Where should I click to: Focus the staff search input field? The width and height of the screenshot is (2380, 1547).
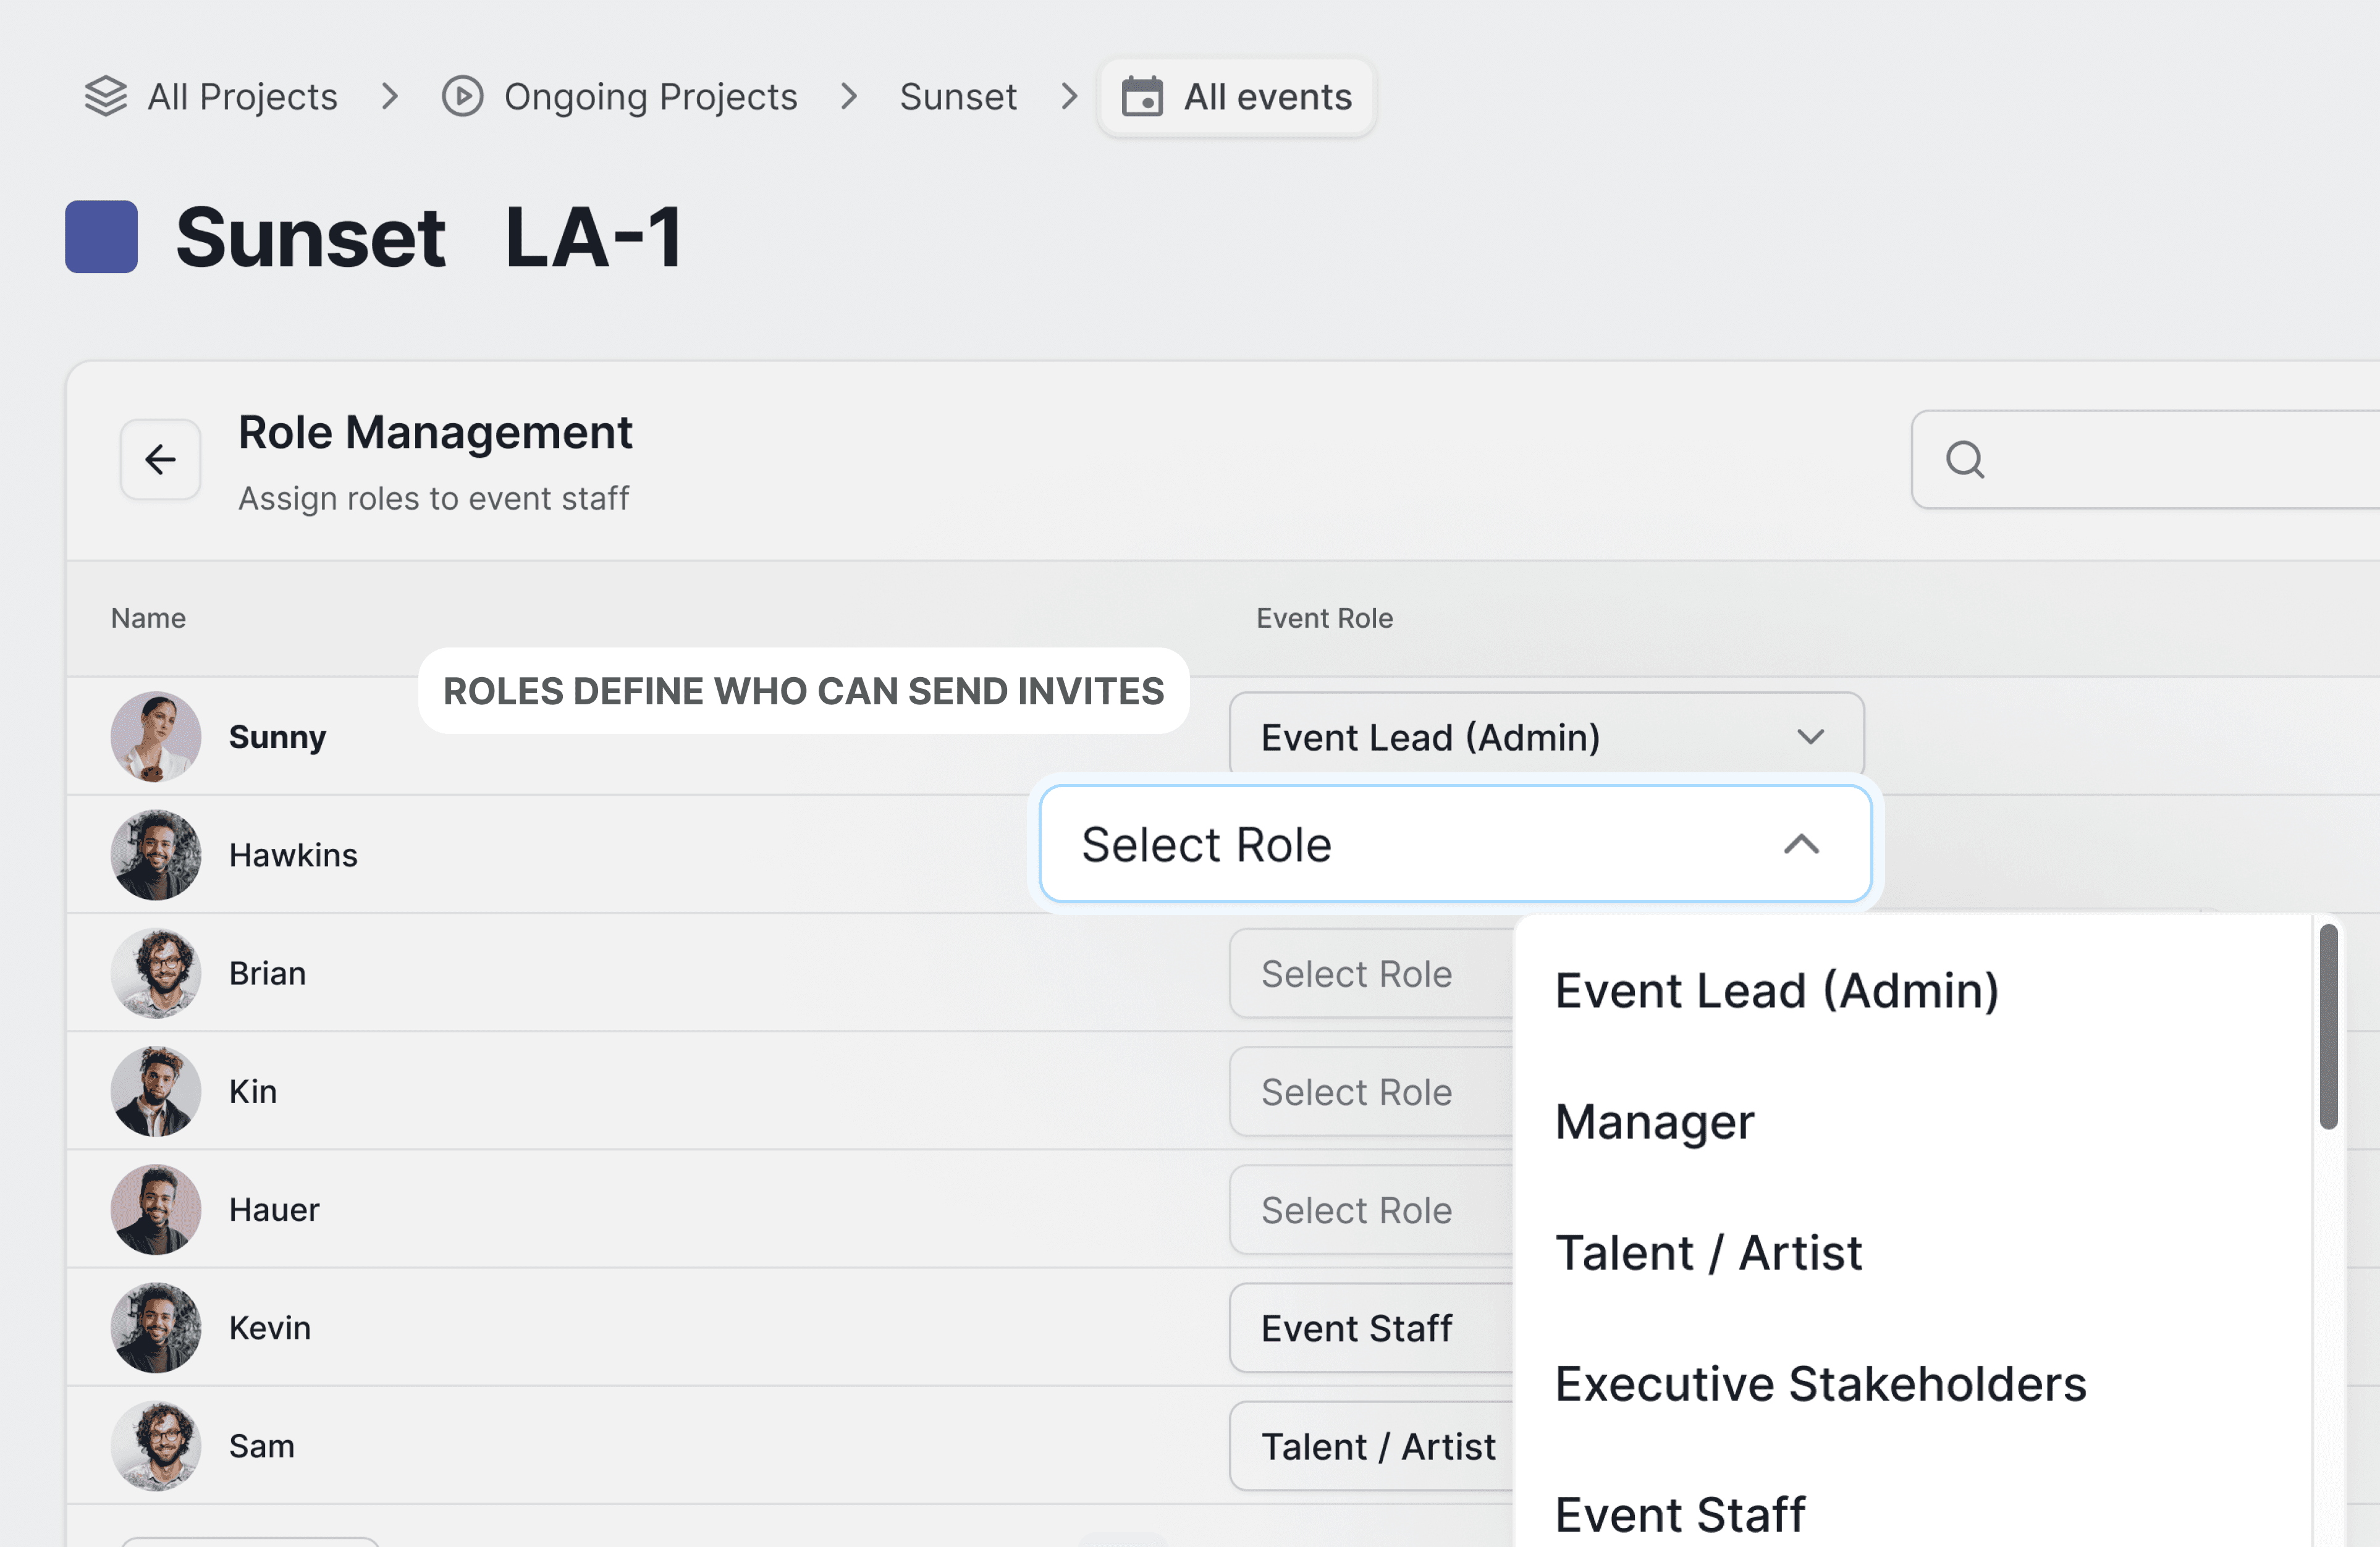[x=2180, y=460]
